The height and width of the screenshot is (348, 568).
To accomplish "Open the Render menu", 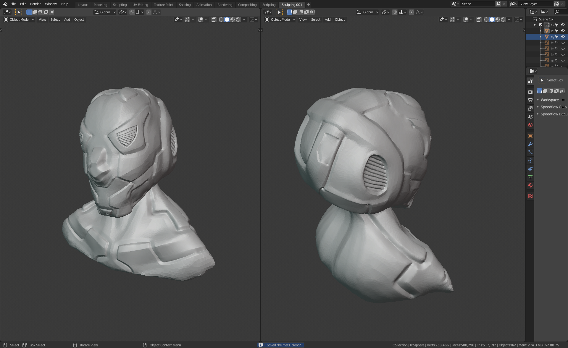I will 35,4.
